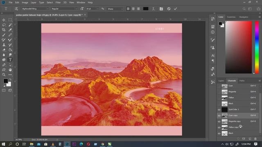Screen dimensions: 262x147
Task: Create new channel icon
Action: pyautogui.click(x=250, y=139)
